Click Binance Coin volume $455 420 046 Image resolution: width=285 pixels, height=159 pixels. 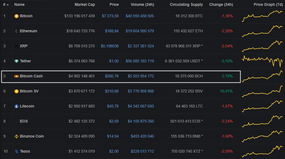tap(142, 136)
